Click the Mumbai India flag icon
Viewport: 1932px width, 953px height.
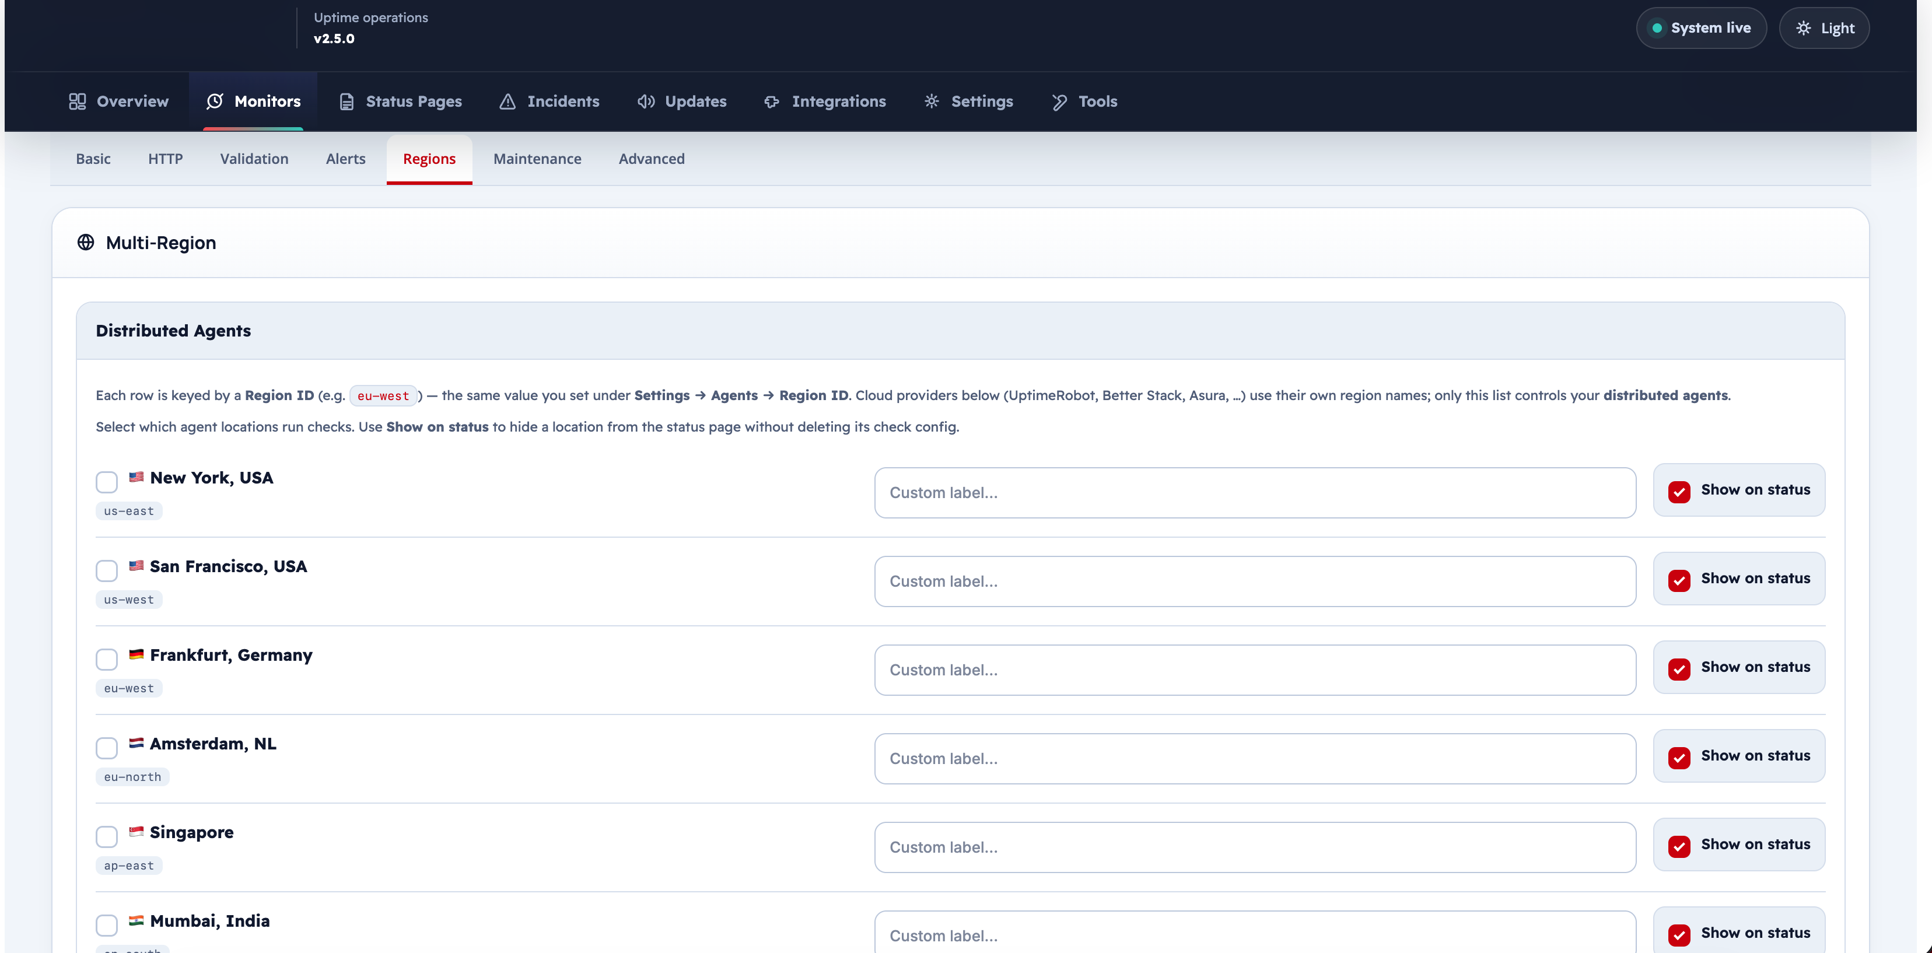tap(136, 920)
